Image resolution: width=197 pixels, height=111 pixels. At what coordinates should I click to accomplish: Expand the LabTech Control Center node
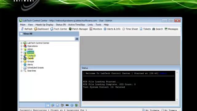[x=22, y=43]
